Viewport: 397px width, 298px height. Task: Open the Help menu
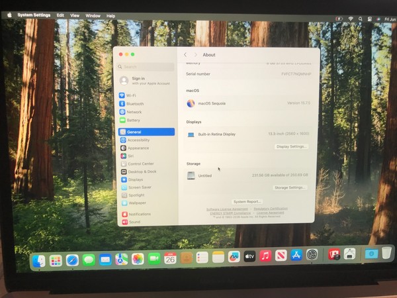(x=110, y=16)
